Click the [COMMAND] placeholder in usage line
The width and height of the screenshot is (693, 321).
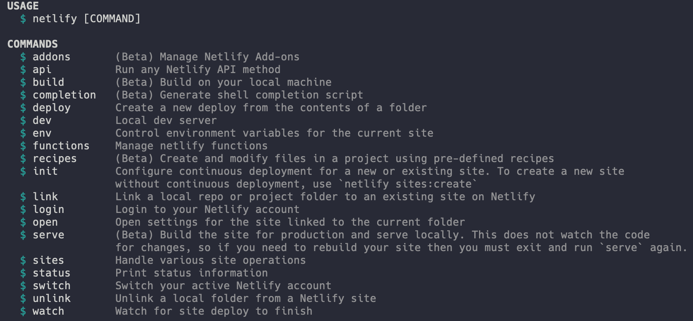[x=112, y=19]
